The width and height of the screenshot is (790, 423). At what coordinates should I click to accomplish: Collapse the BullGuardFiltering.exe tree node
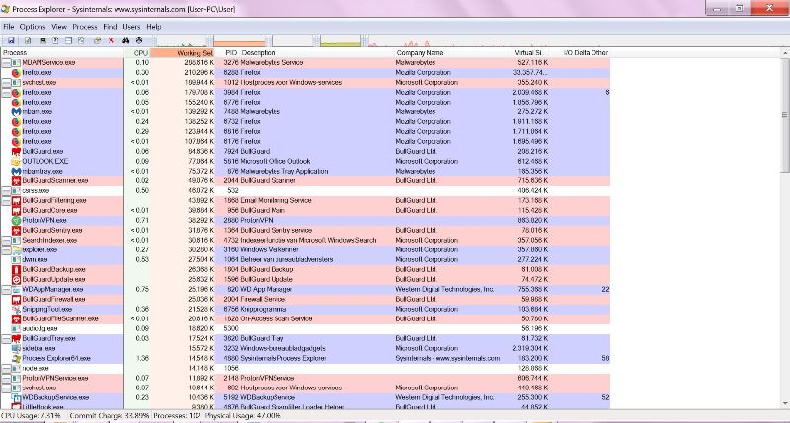(6, 201)
